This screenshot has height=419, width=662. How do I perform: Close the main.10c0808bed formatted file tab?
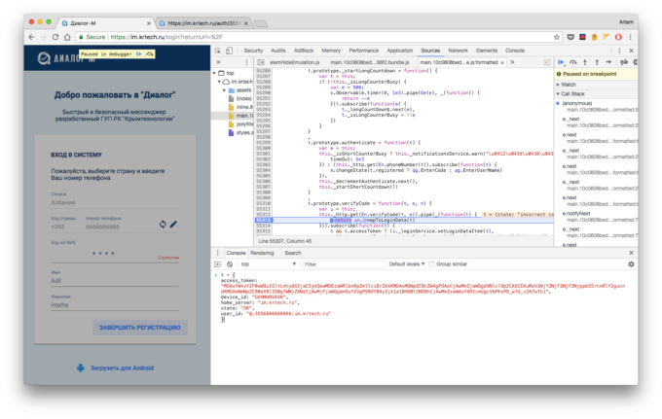click(502, 62)
